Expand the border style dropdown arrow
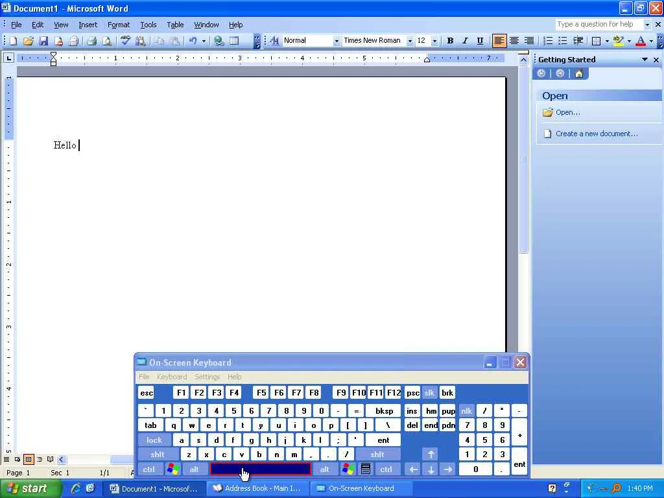This screenshot has width=664, height=498. 607,41
